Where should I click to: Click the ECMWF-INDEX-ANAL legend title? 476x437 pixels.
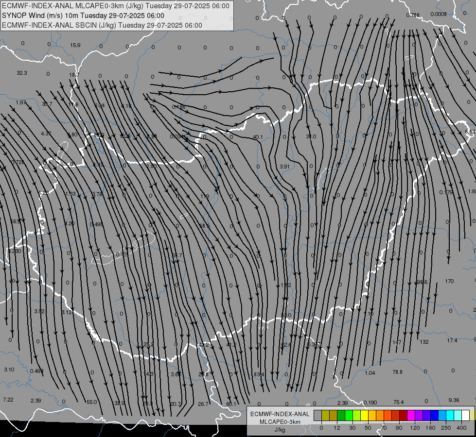(280, 414)
